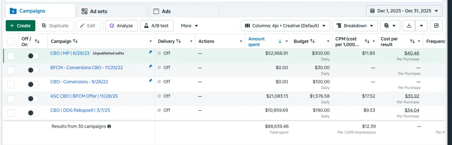Open the Campaign column options caret
The image size is (452, 145).
pos(151,41)
